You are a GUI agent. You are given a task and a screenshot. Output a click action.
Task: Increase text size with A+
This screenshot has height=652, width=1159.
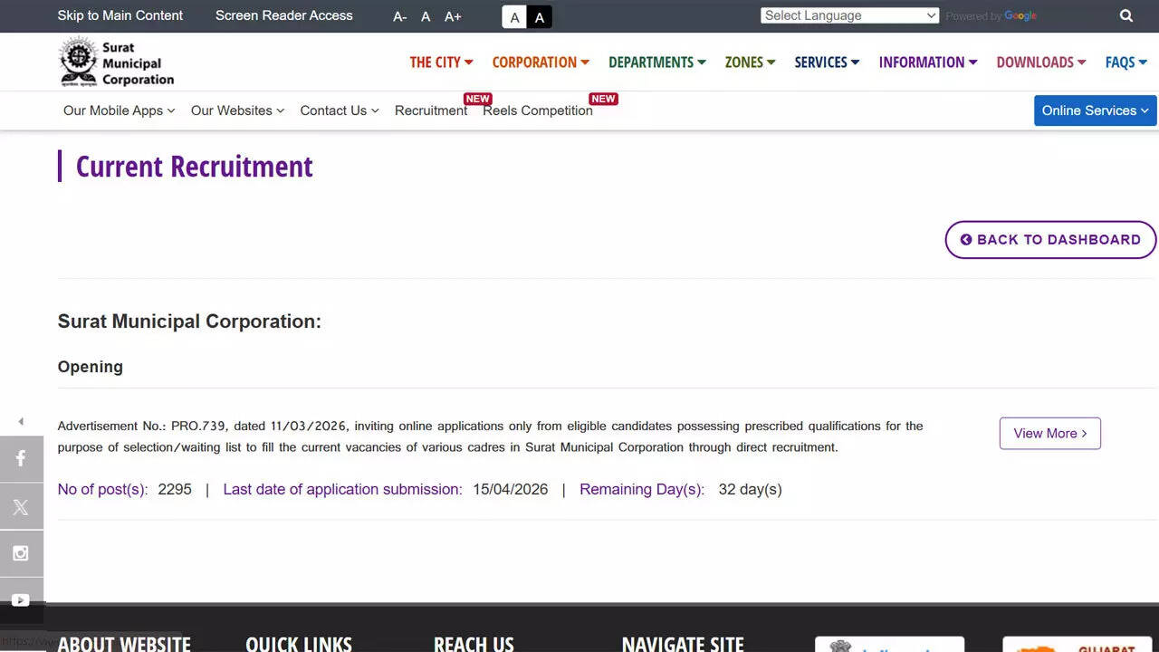[x=453, y=16]
